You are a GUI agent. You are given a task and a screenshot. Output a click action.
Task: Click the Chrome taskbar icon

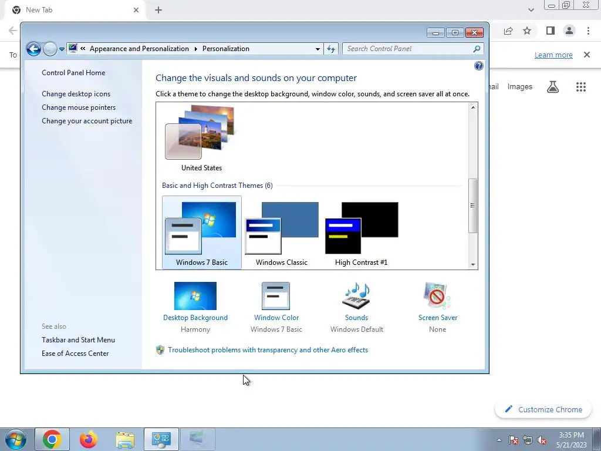tap(52, 439)
